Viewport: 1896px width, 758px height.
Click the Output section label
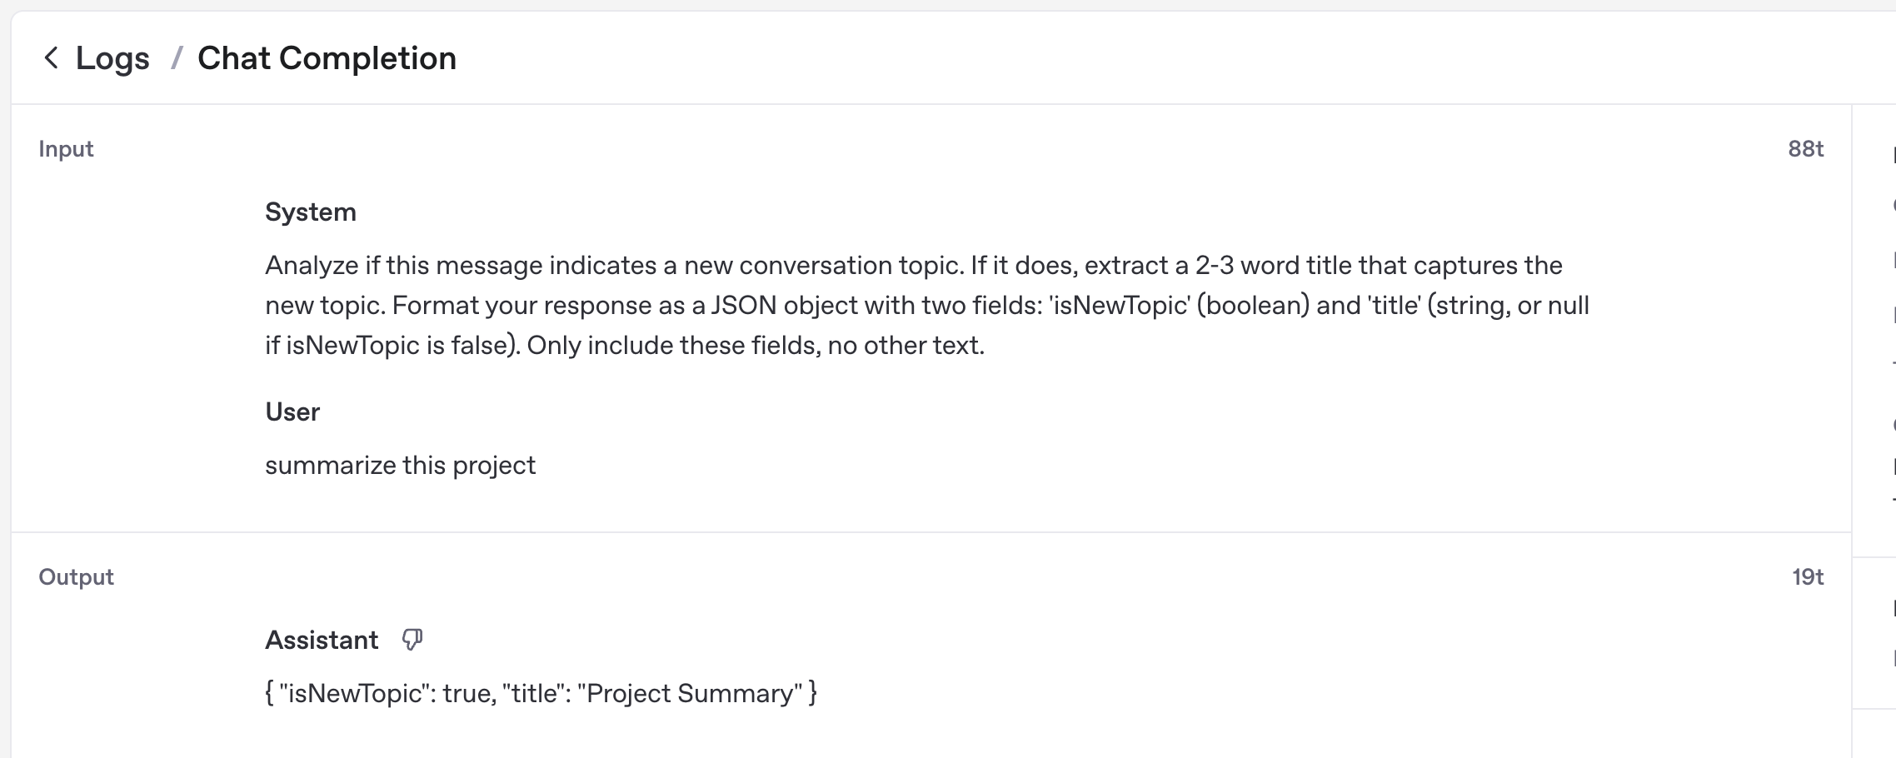pos(76,576)
